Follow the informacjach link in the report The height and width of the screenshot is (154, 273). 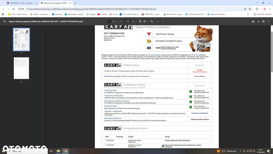(x=155, y=55)
